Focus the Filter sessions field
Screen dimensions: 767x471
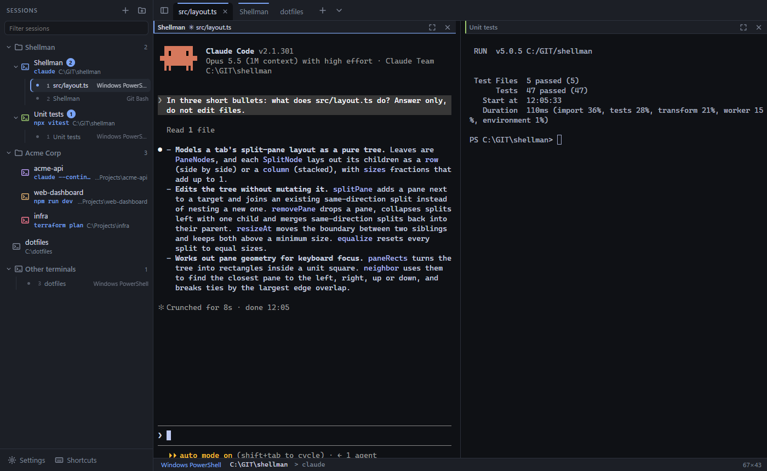pos(76,28)
